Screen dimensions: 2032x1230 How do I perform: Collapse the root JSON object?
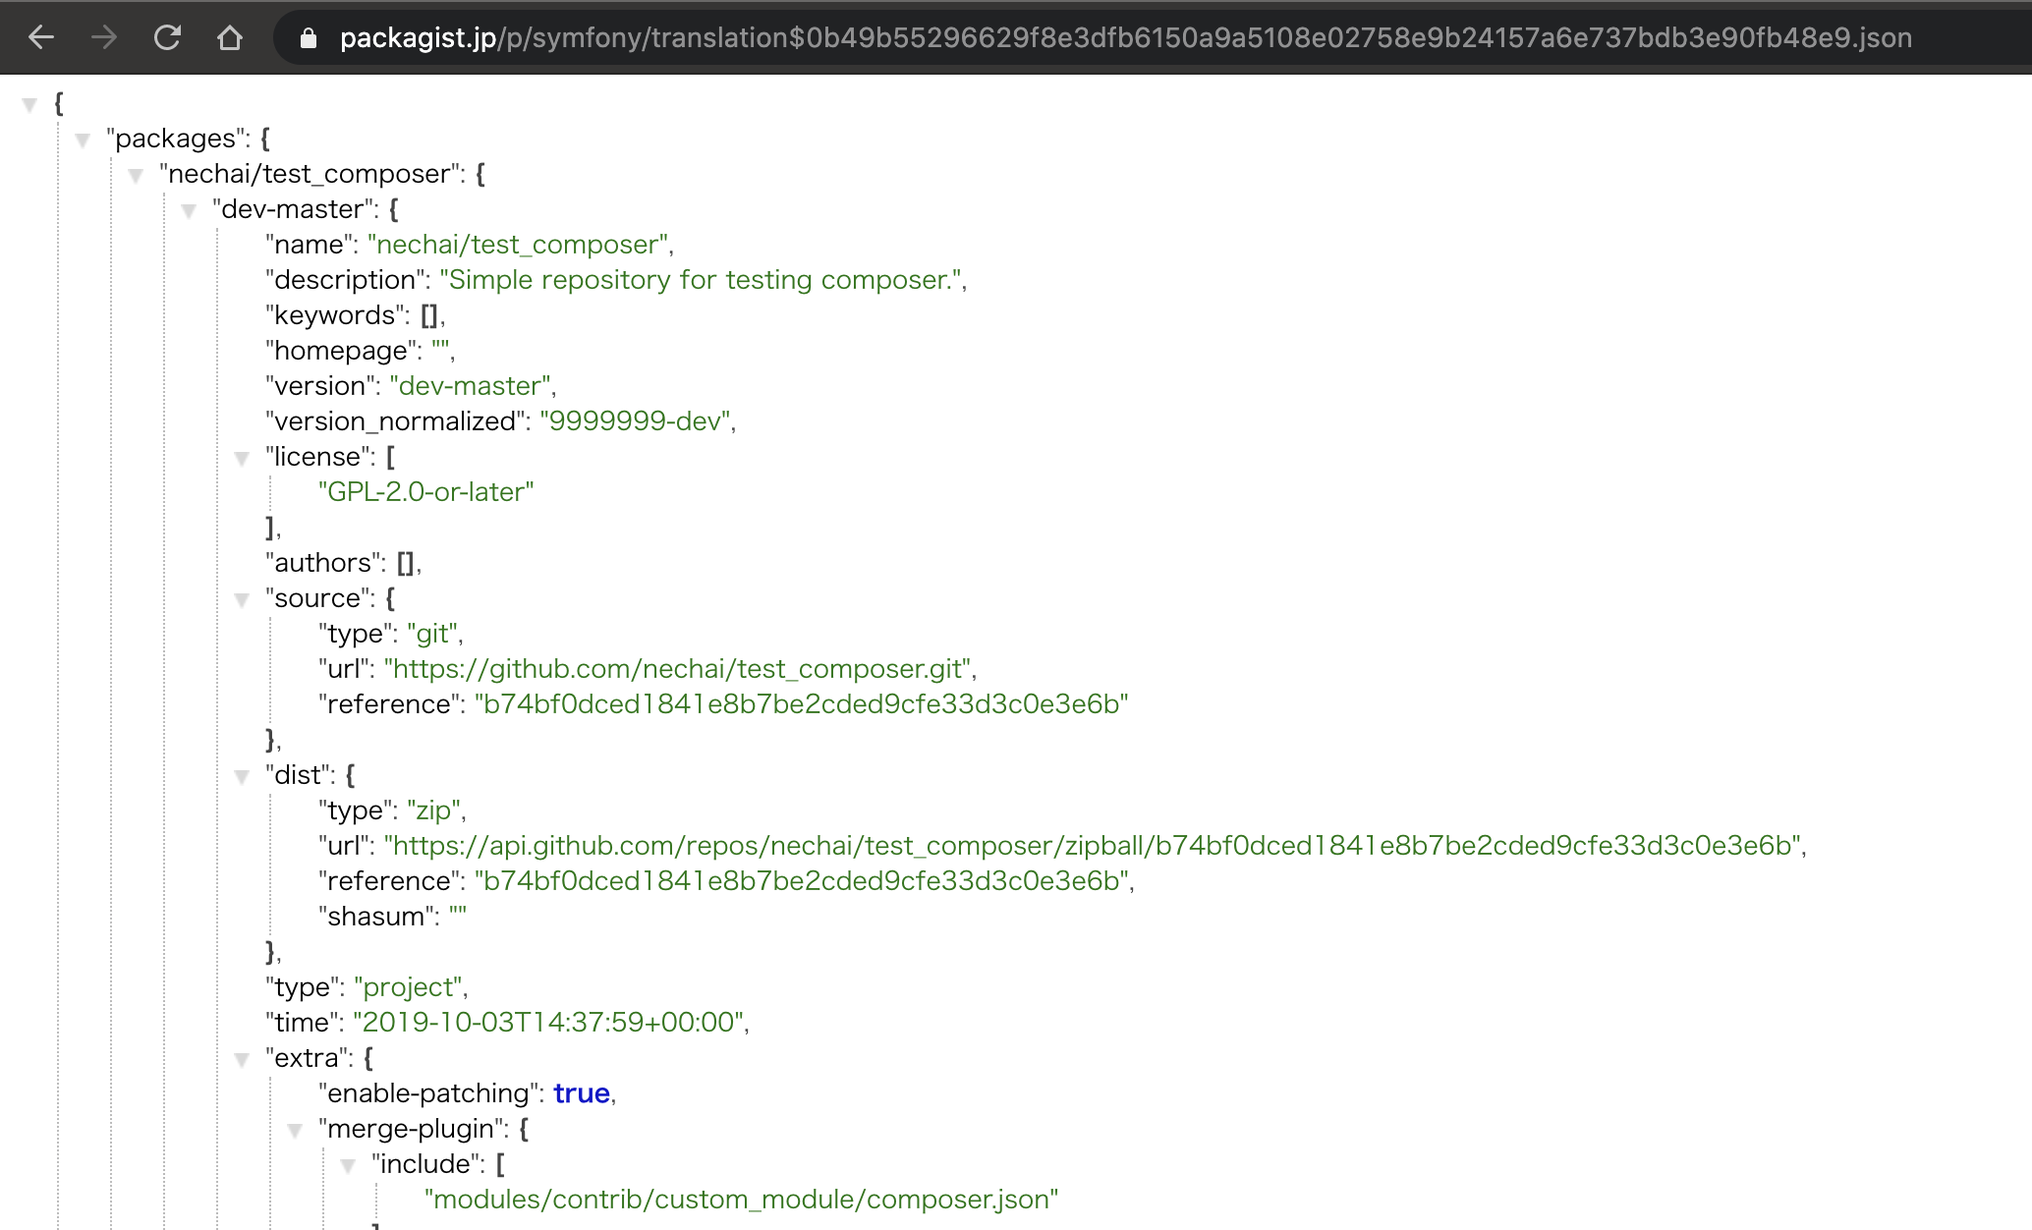click(x=29, y=104)
